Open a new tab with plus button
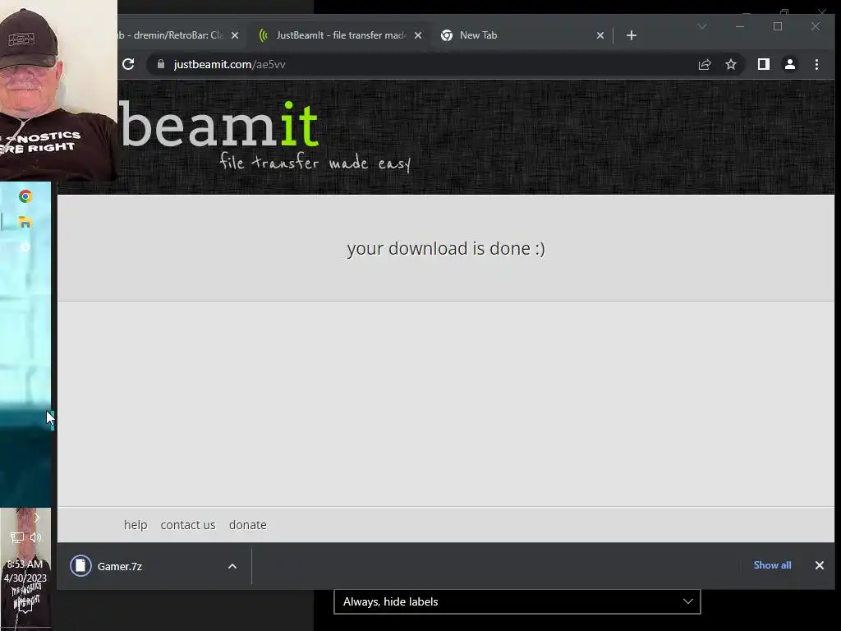 (632, 35)
